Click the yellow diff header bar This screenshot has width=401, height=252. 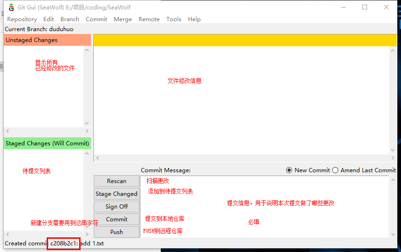[x=245, y=40]
